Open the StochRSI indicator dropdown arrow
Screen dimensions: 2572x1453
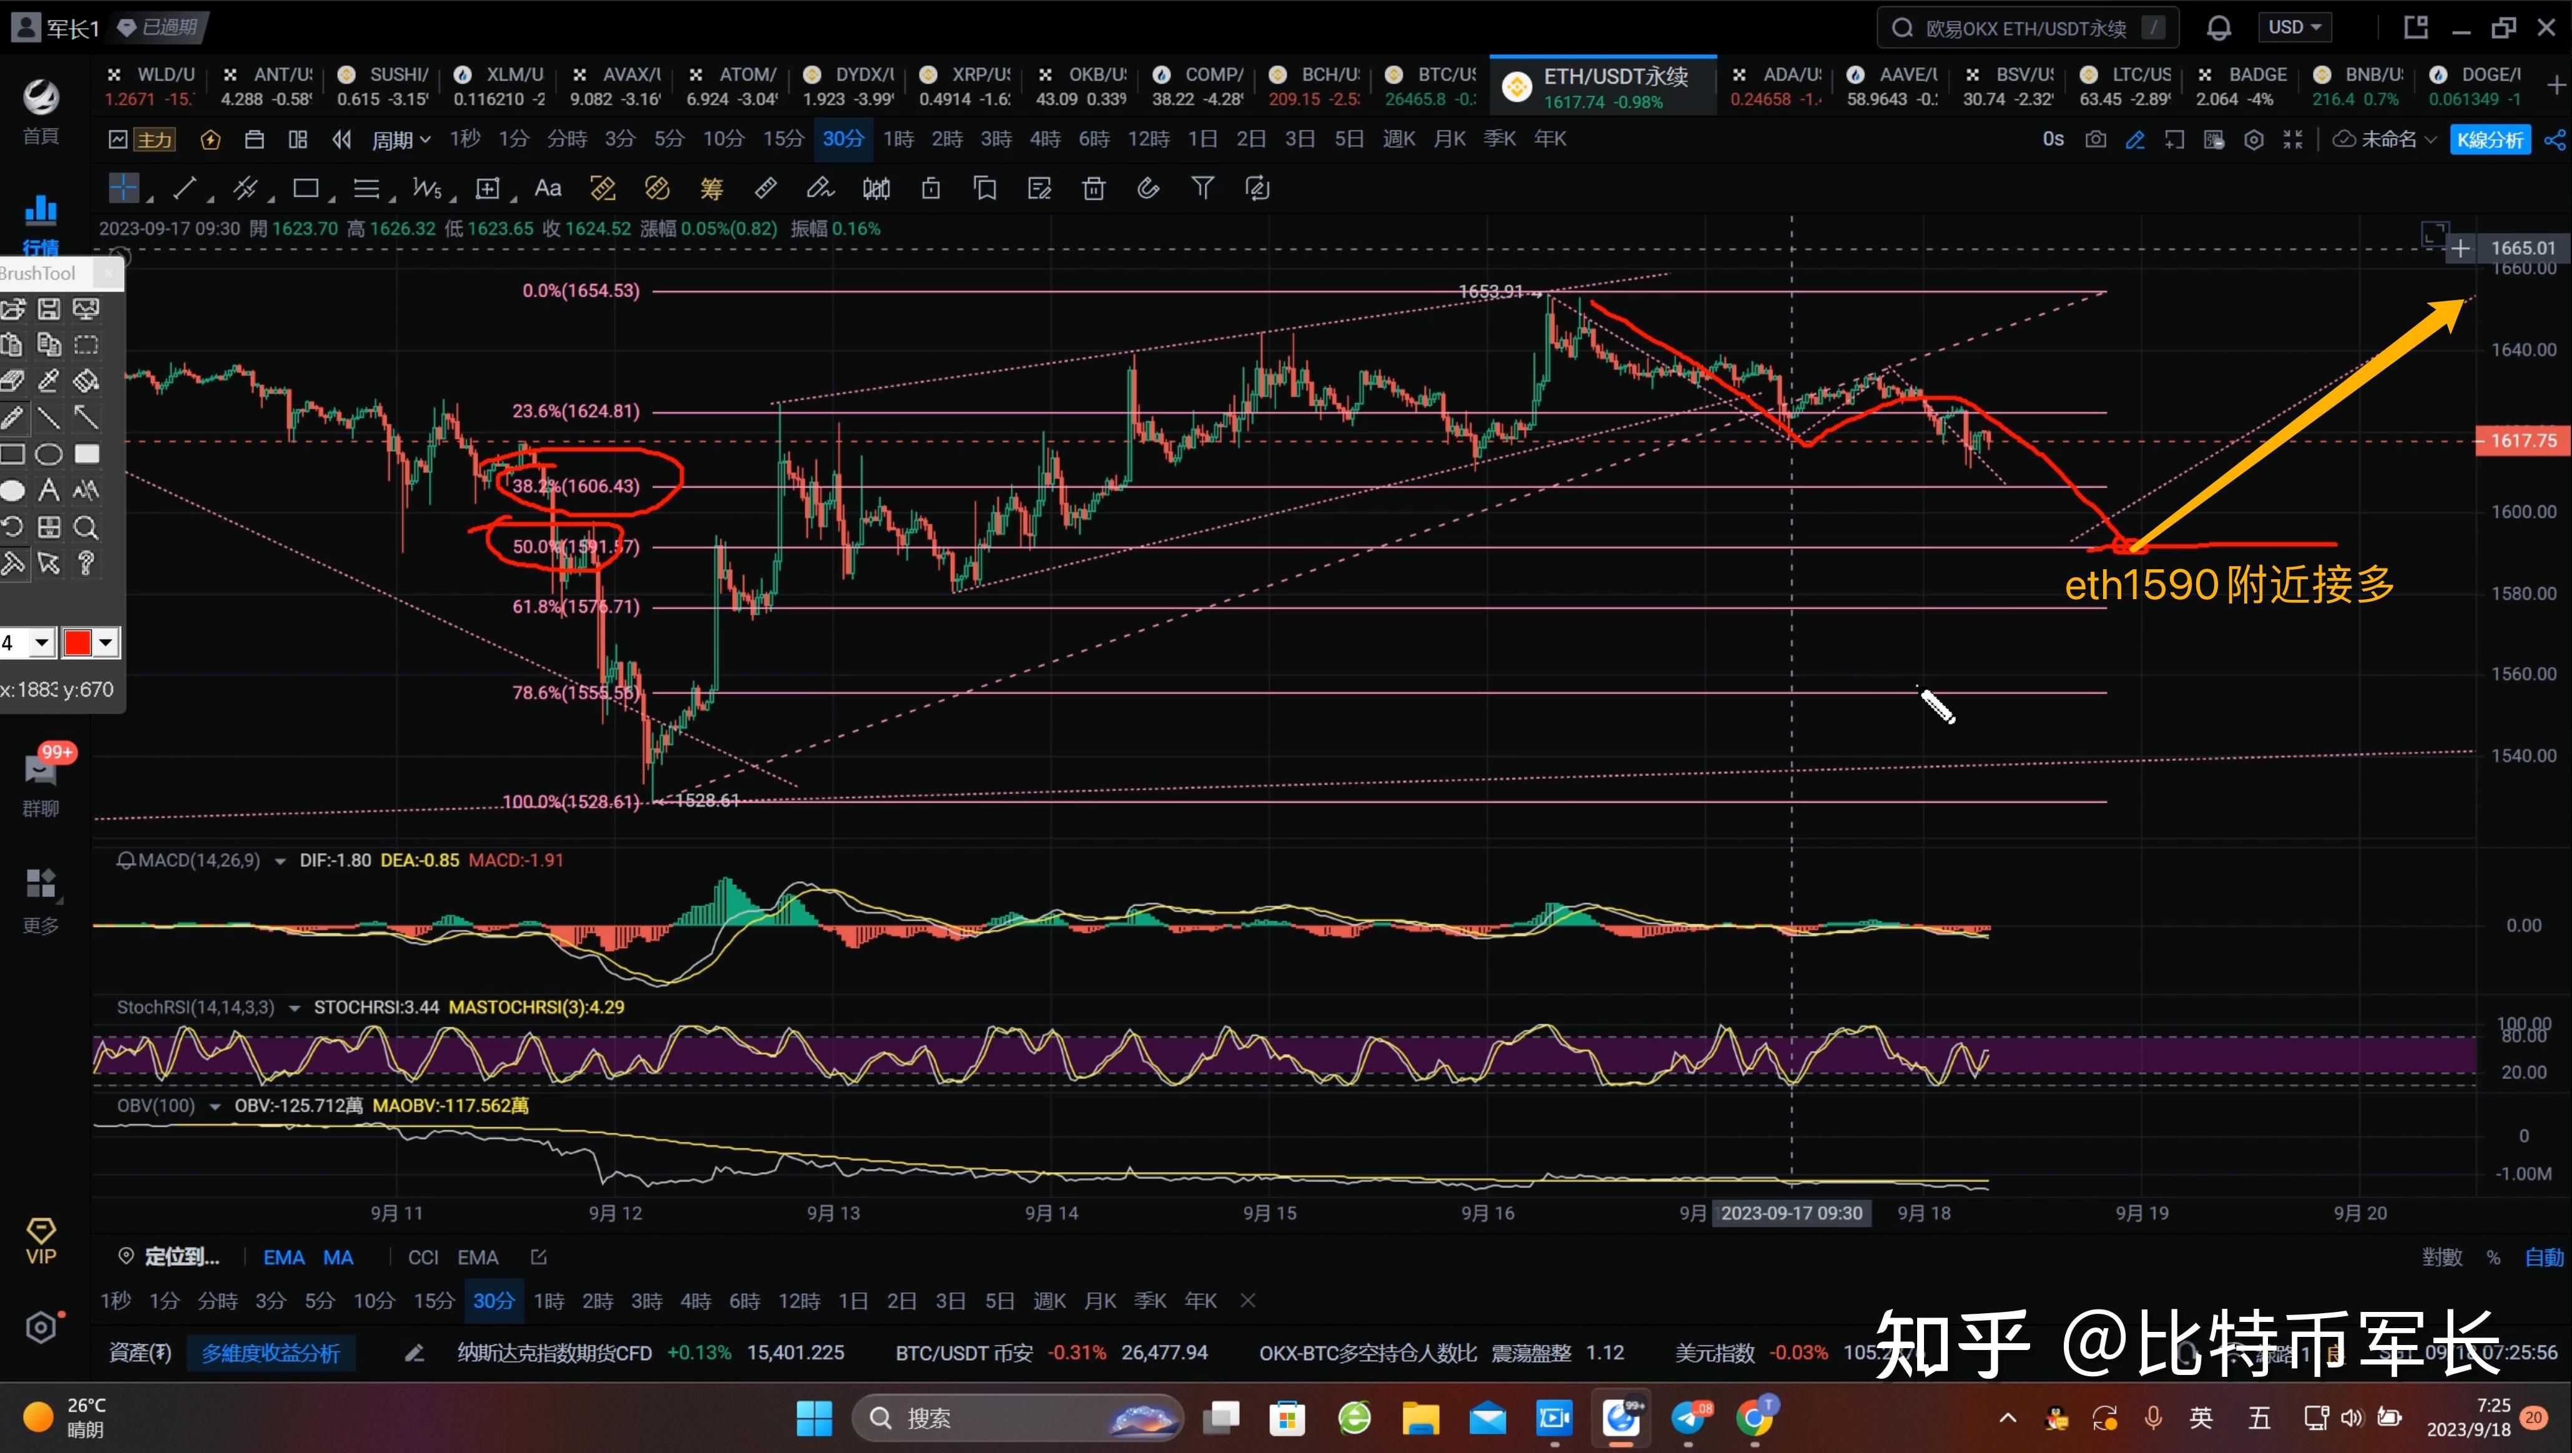295,1009
